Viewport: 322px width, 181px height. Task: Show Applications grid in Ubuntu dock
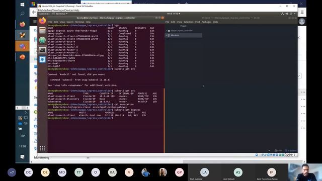[x=42, y=148]
